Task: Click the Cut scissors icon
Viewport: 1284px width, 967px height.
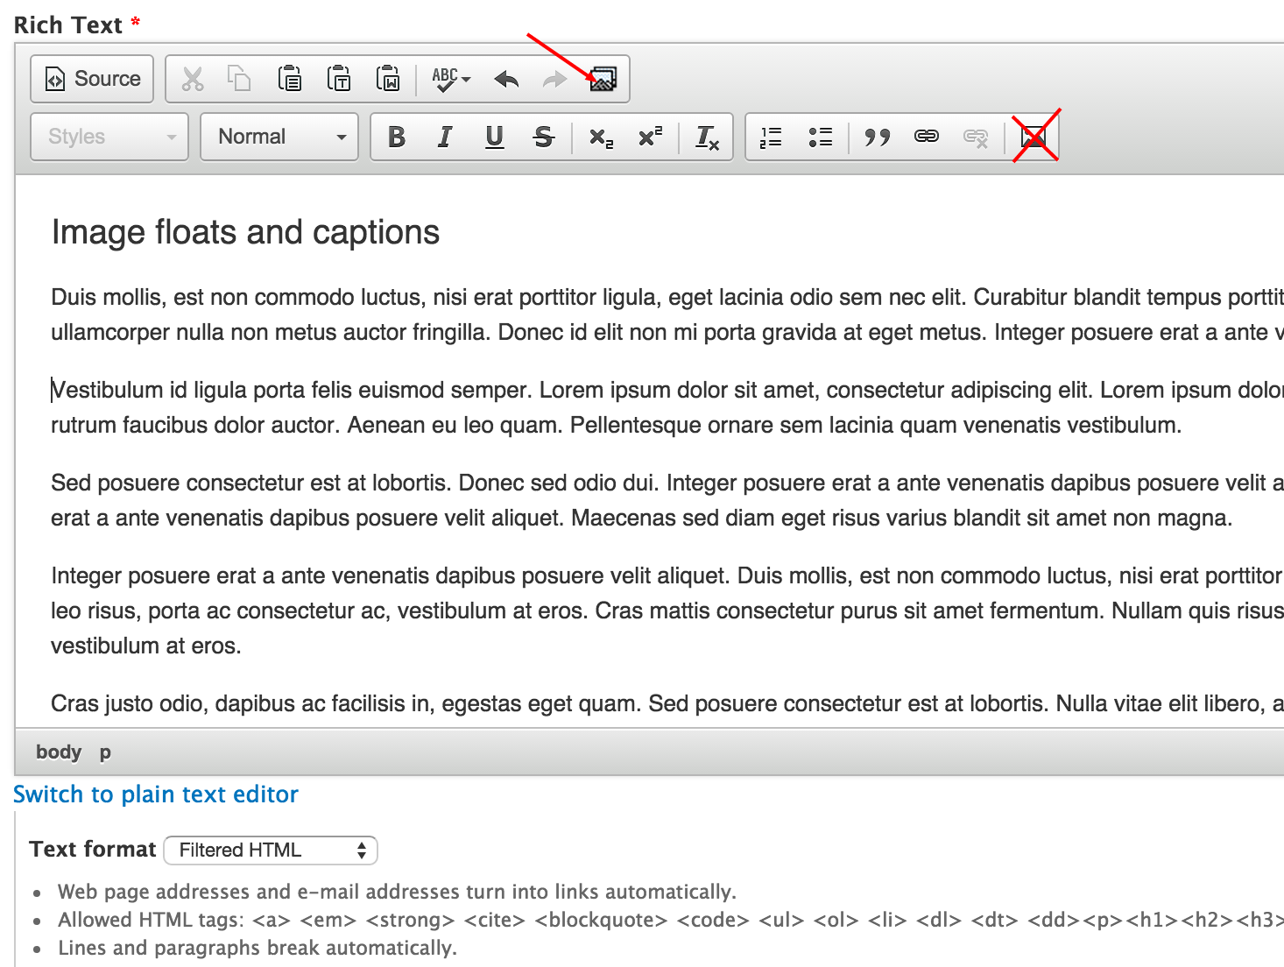Action: (x=193, y=79)
